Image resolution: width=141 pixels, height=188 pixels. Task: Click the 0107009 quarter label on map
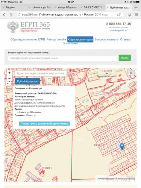pos(107,71)
